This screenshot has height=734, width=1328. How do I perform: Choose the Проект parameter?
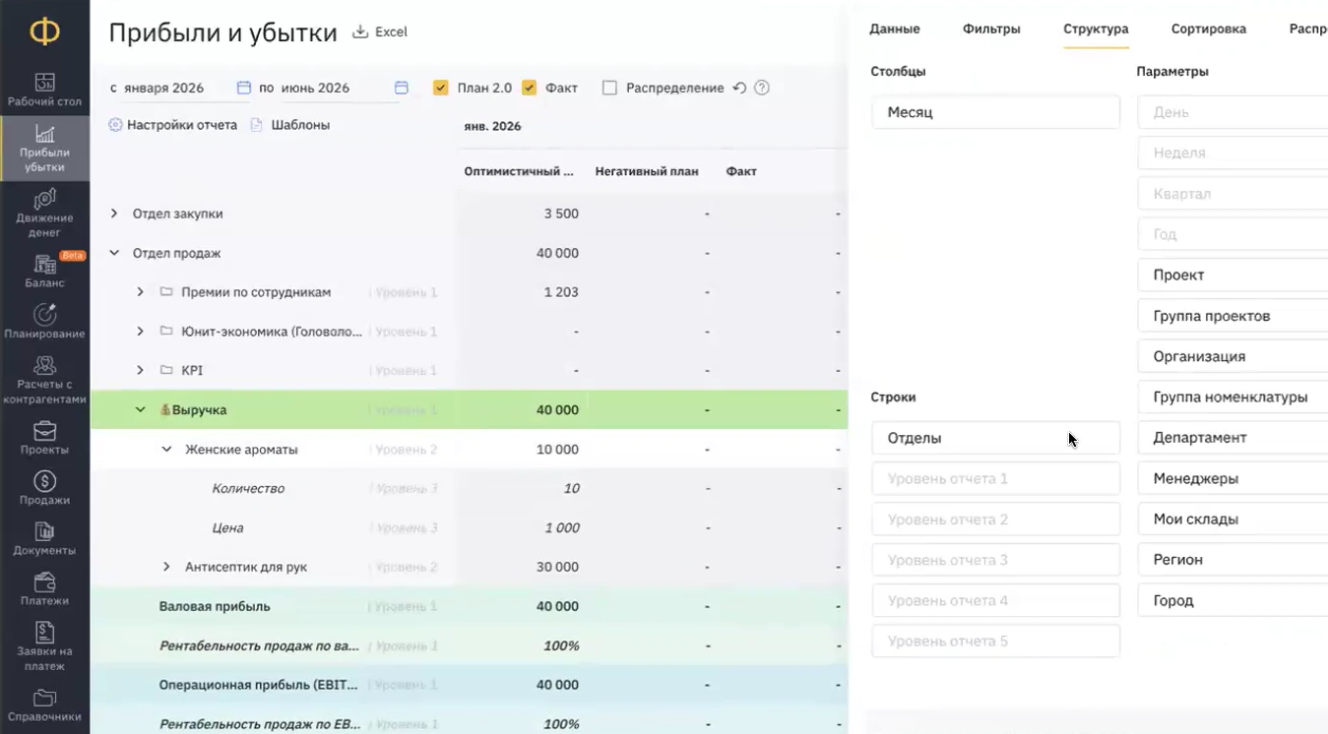click(x=1233, y=275)
